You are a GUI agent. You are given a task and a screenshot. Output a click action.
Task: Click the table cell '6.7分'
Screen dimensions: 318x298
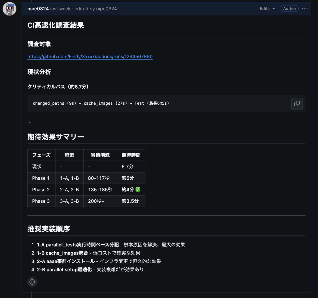[131, 167]
